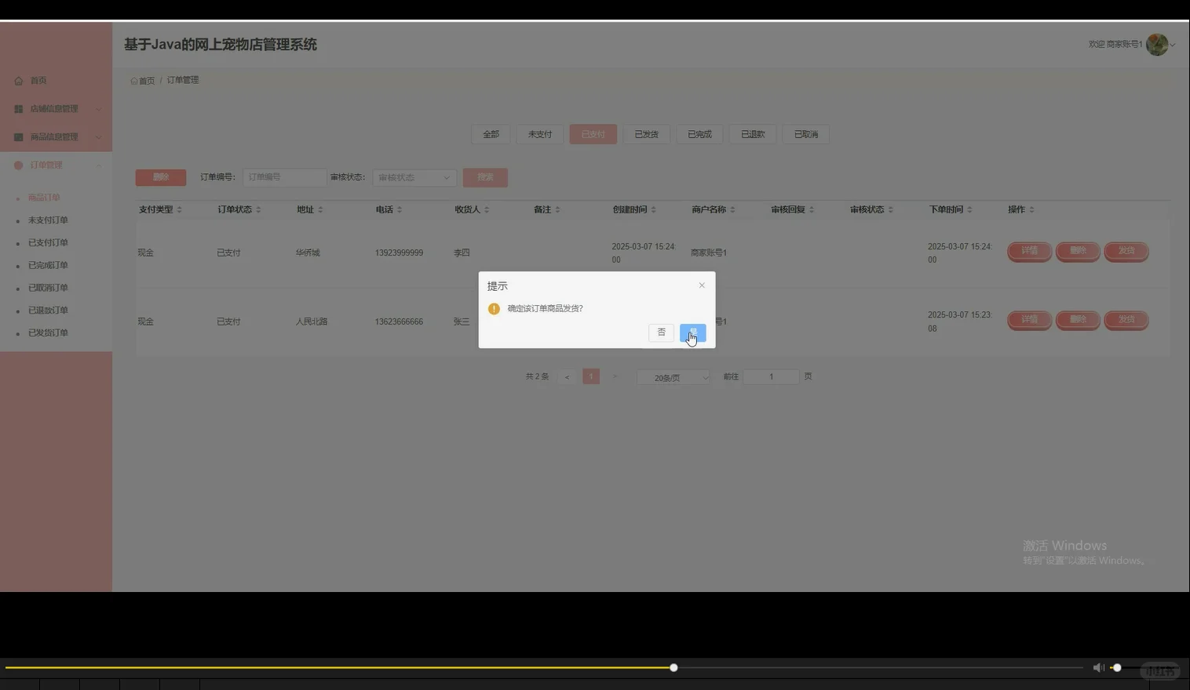Confirm shipment with the 是 button

[693, 333]
